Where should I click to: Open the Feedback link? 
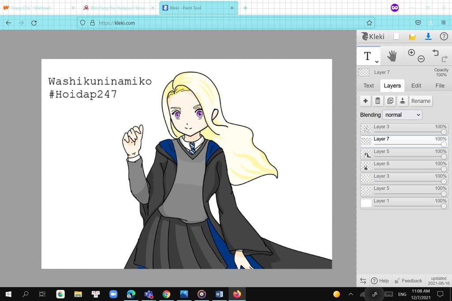click(x=408, y=281)
